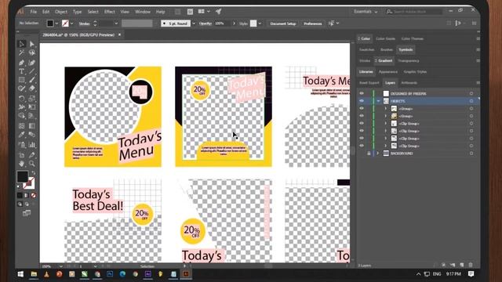Select the Line Segment tool
The height and width of the screenshot is (282, 502).
(x=32, y=71)
